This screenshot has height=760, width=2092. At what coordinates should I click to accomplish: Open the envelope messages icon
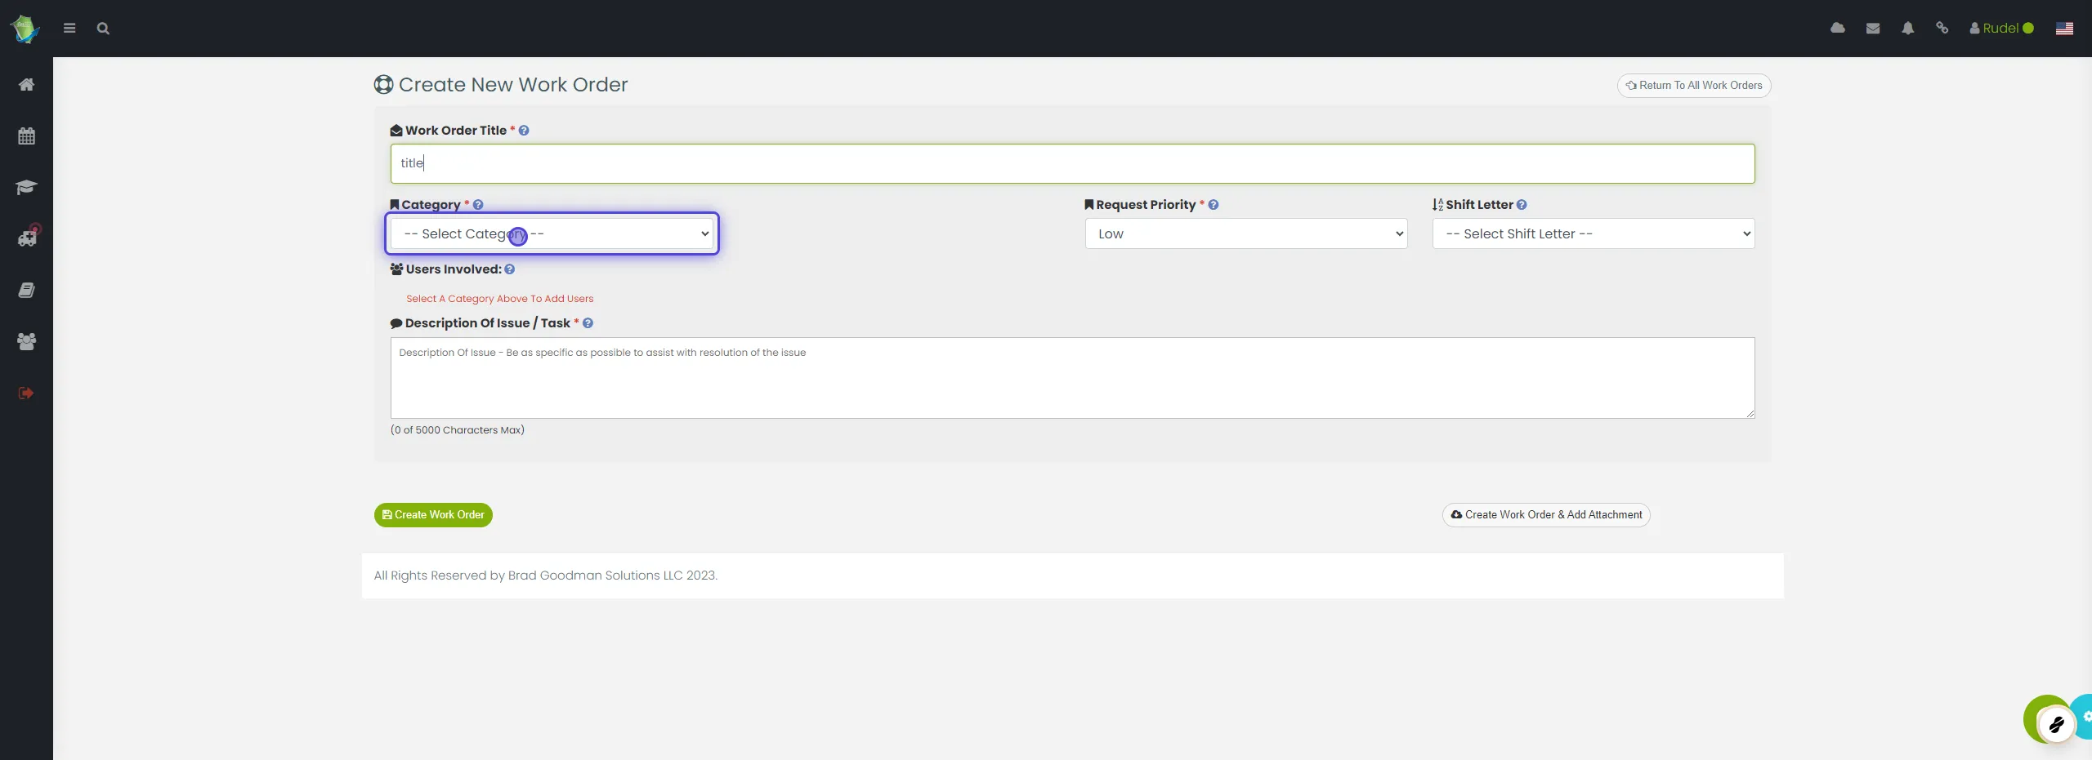(1873, 29)
